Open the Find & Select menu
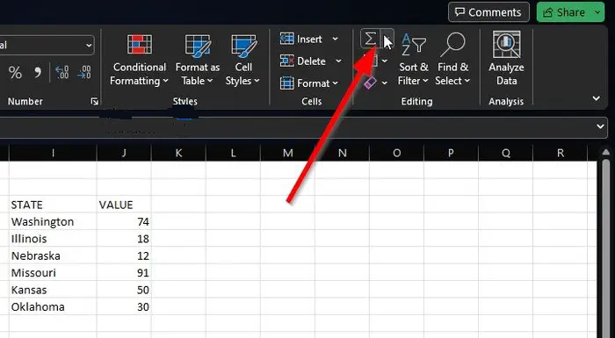 (x=452, y=60)
